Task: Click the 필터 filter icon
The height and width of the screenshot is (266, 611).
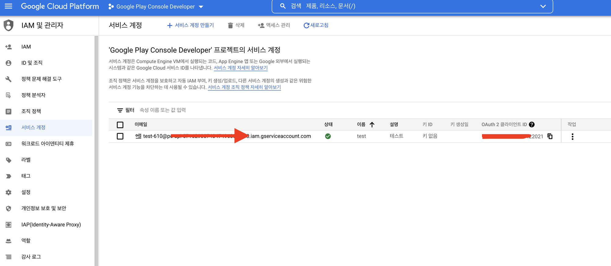Action: click(120, 110)
